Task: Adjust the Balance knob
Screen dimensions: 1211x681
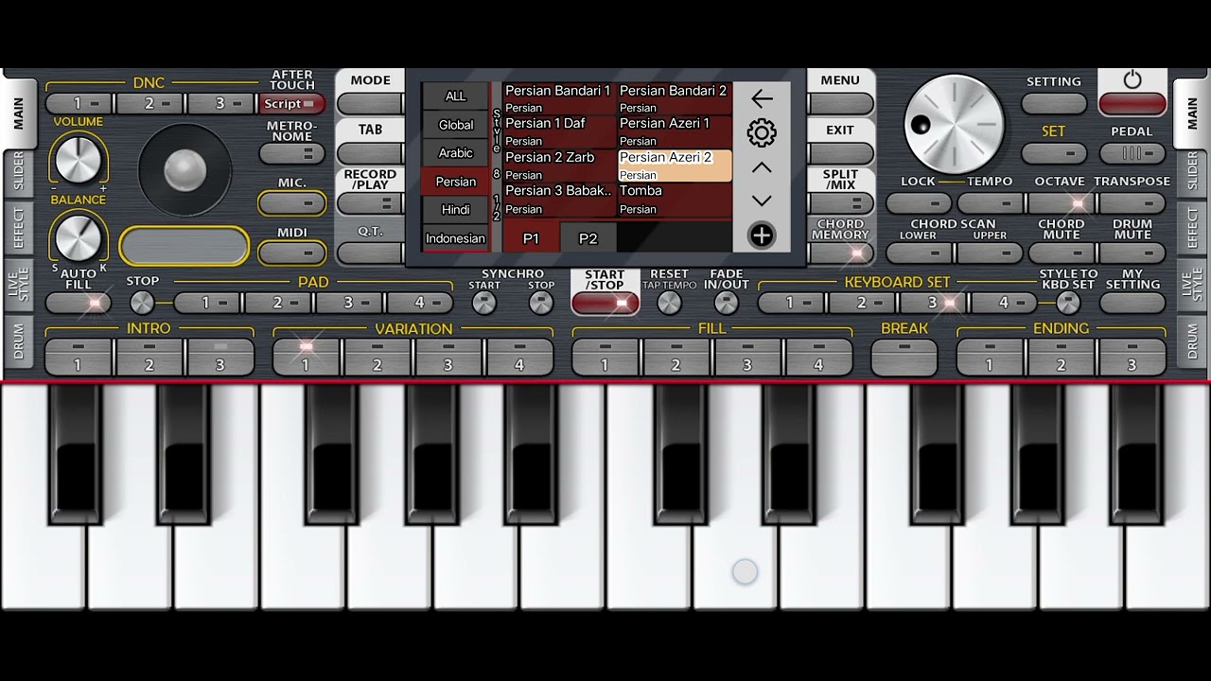Action: pyautogui.click(x=78, y=236)
